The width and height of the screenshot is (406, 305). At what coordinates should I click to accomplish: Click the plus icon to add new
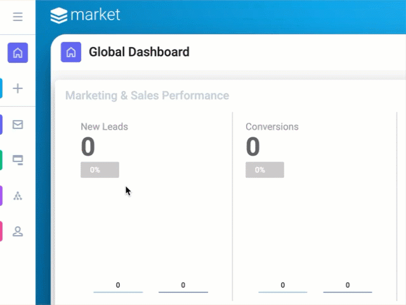[18, 88]
